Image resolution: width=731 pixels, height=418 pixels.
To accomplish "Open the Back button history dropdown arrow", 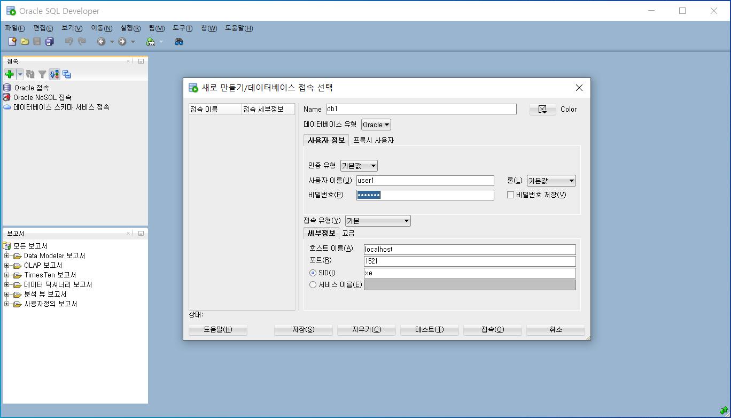I will (112, 42).
